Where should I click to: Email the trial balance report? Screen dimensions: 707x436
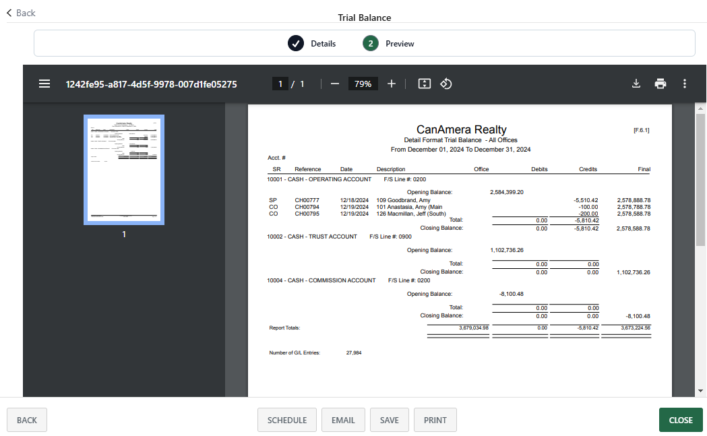[343, 419]
